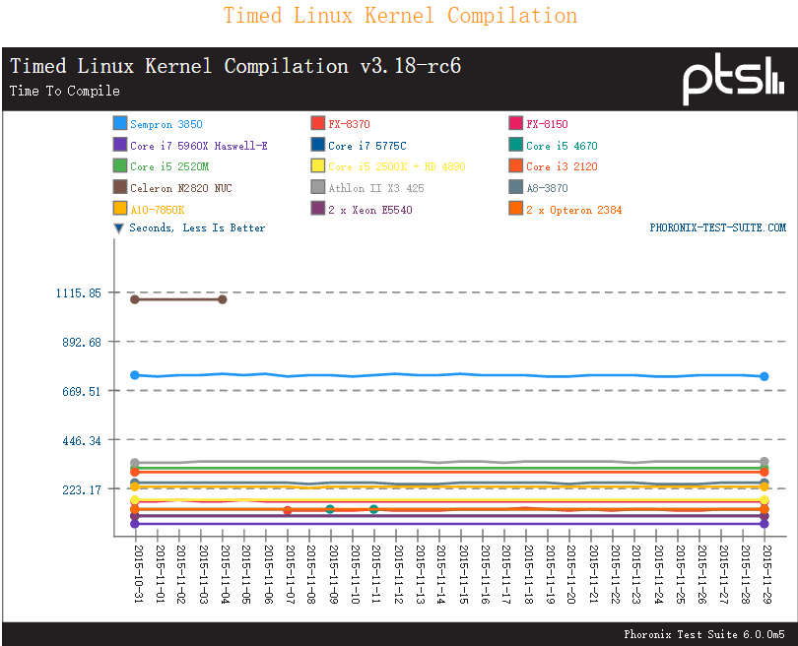
Task: Select the '2 x Opteron 2384' legend label
Action: click(x=573, y=210)
